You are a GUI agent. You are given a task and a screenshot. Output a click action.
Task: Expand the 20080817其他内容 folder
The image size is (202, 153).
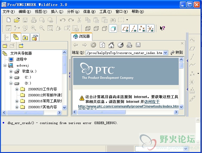click(17, 107)
